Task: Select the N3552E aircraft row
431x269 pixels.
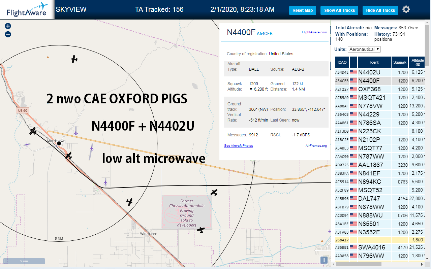Action: pyautogui.click(x=380, y=232)
